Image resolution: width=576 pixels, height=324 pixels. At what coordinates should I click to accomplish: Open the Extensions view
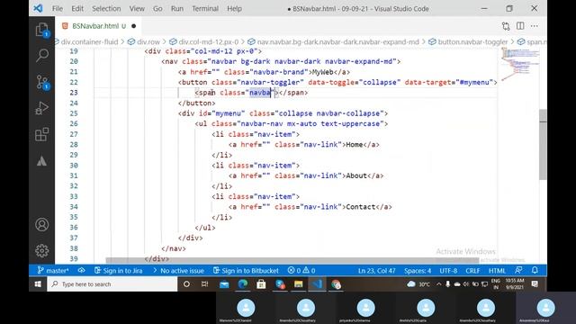(x=42, y=134)
